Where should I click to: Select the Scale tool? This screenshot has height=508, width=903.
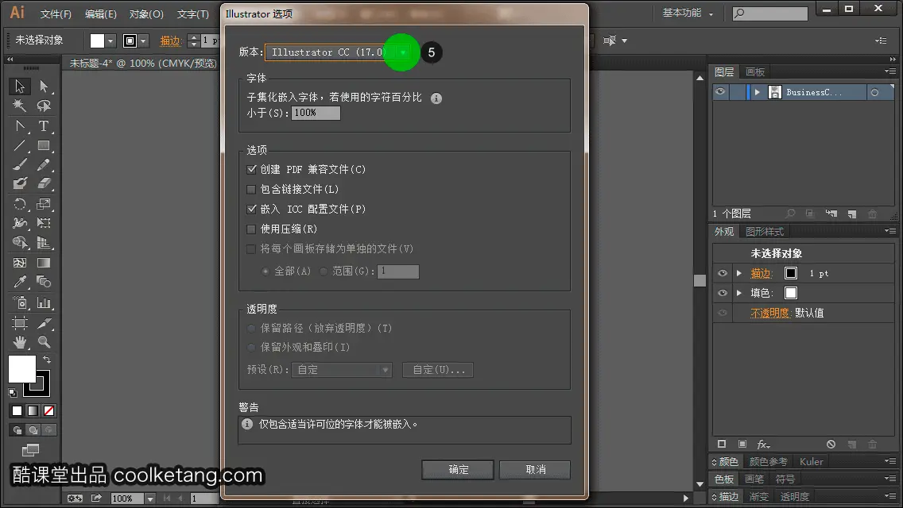pyautogui.click(x=44, y=204)
